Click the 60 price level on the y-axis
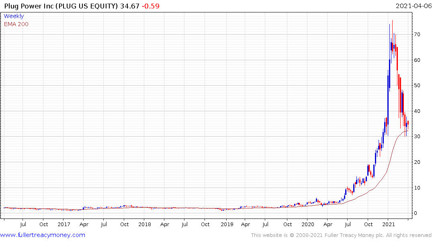 (x=418, y=60)
